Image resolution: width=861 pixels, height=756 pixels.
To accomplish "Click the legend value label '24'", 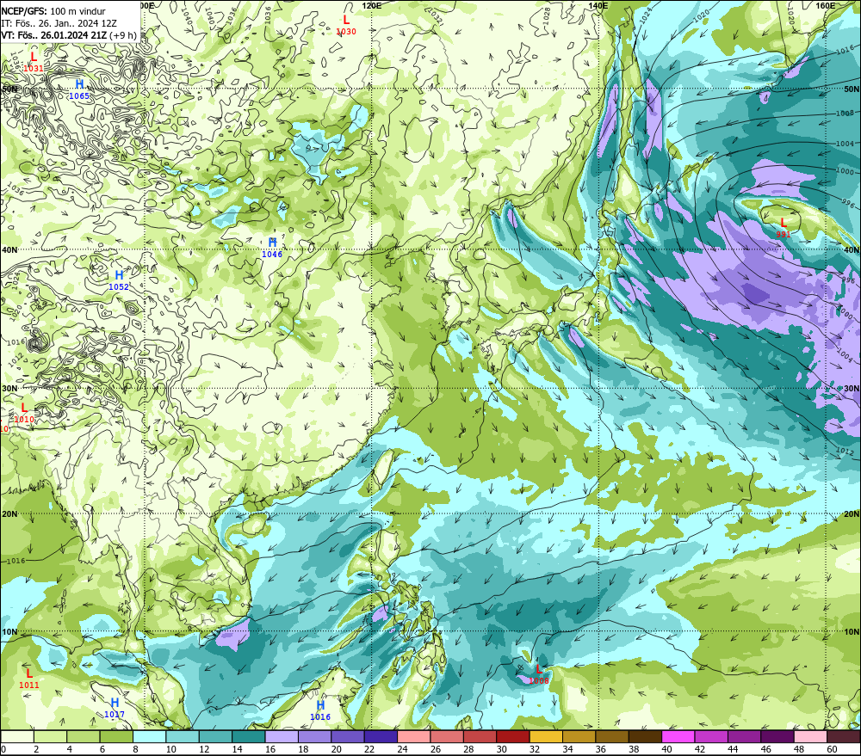I will click(x=402, y=749).
